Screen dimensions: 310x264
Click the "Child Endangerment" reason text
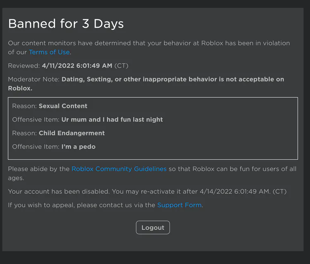pos(72,133)
